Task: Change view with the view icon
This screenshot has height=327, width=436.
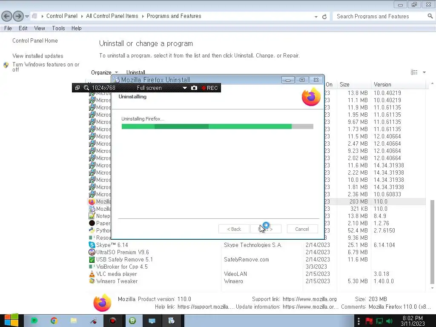Action: [414, 72]
